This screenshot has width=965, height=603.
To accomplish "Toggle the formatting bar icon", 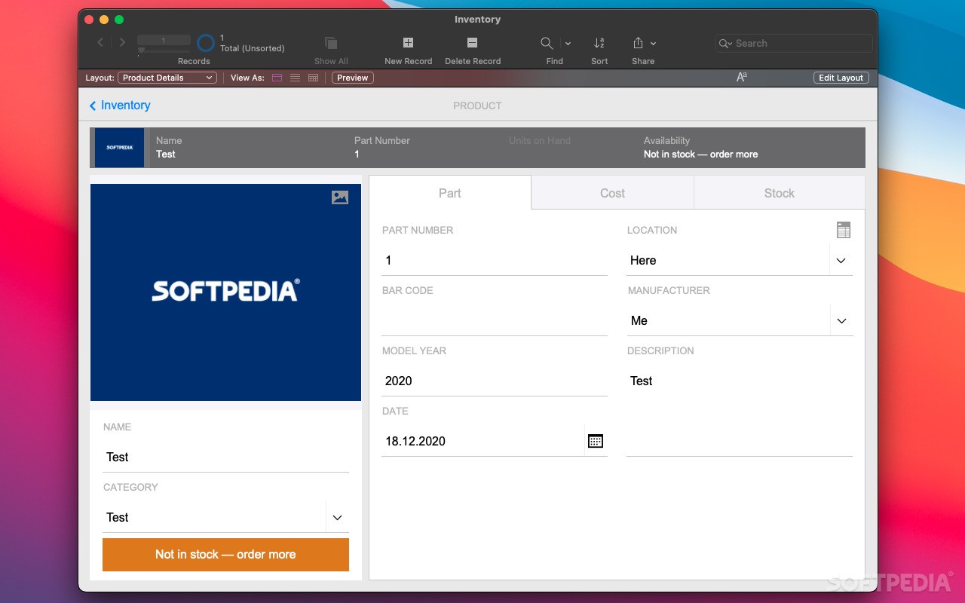I will coord(742,77).
